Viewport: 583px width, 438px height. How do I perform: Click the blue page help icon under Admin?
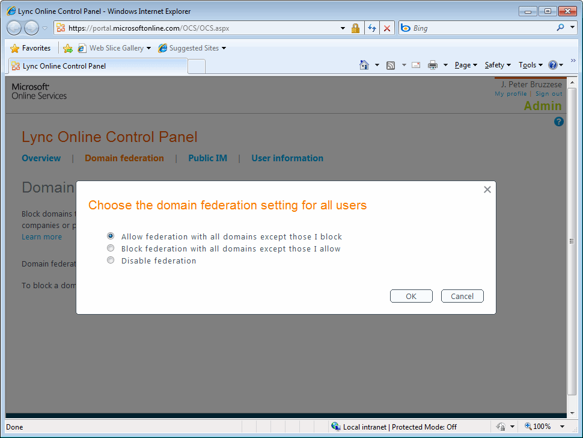[x=558, y=122]
